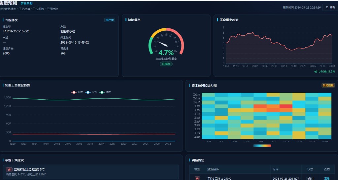The width and height of the screenshot is (338, 180).
Task: Click planned output value 2000
Action: [6, 54]
